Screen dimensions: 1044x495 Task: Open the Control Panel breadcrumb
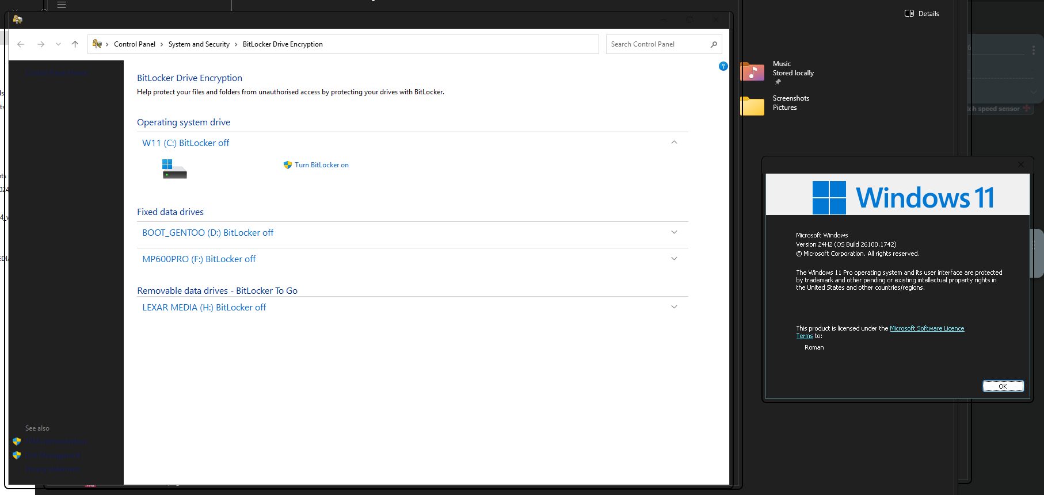click(135, 44)
